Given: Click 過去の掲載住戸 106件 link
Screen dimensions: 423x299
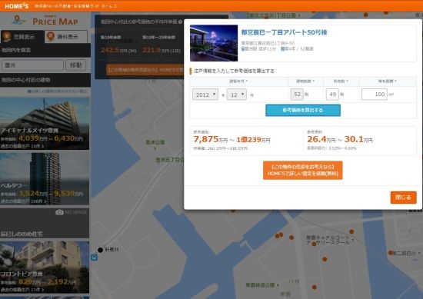Looking at the screenshot, I should [x=24, y=201].
